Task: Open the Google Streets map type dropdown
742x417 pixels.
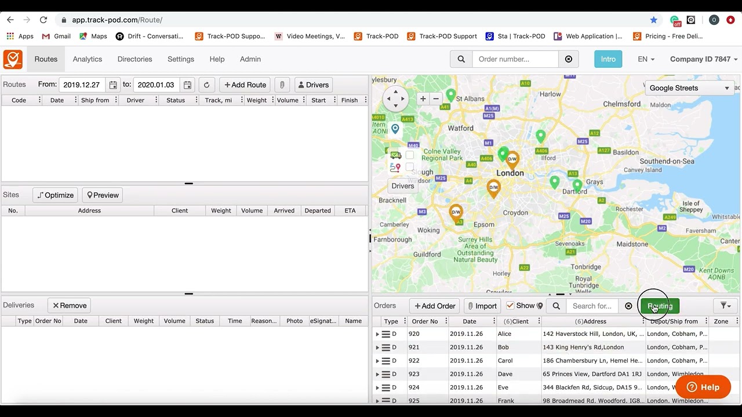Action: (x=689, y=88)
